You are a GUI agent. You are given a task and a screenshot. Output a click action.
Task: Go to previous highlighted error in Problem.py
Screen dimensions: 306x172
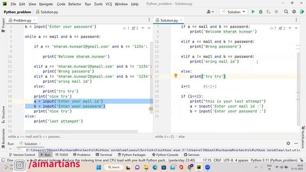(x=143, y=28)
